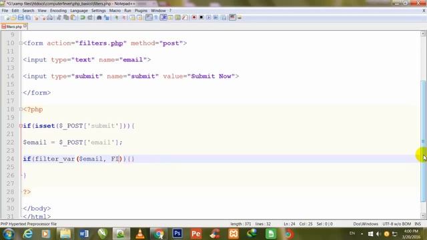Click line number 24 in the margin

(x=11, y=159)
